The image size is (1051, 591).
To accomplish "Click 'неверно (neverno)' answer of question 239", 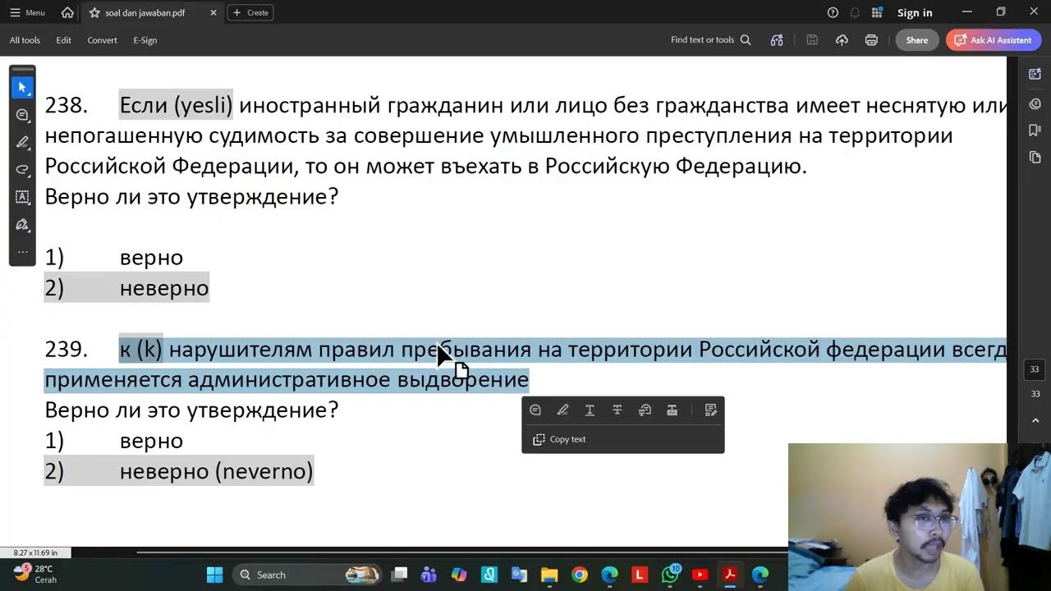I will click(217, 471).
